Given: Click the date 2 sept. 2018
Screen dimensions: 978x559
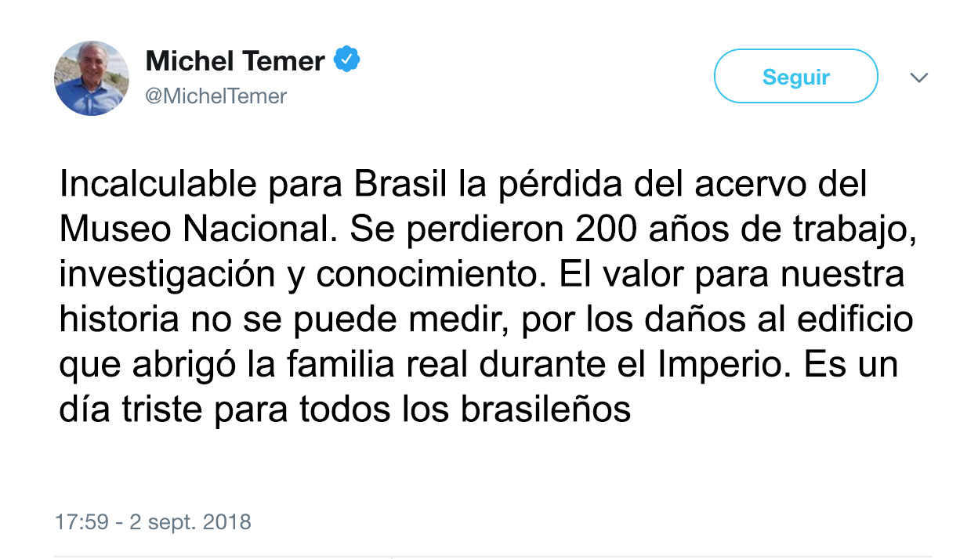Looking at the screenshot, I should click(x=189, y=521).
